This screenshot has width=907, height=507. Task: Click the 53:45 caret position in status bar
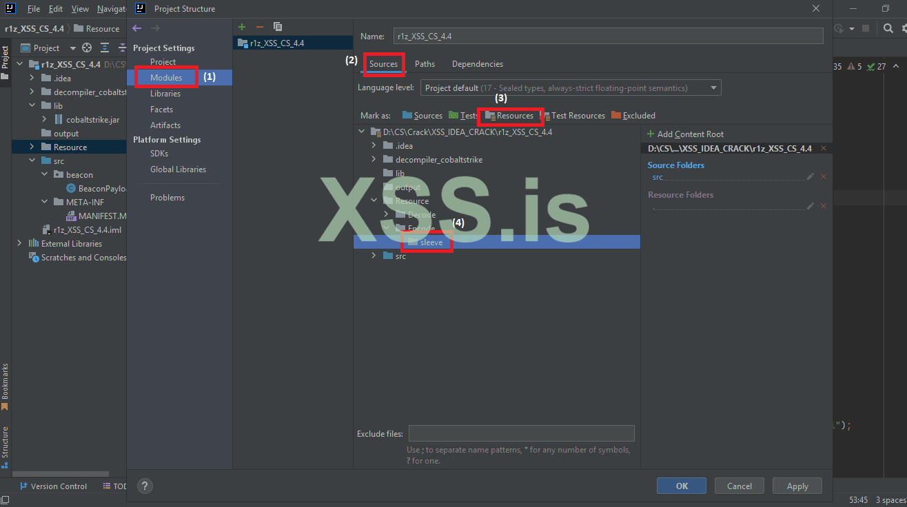859,500
